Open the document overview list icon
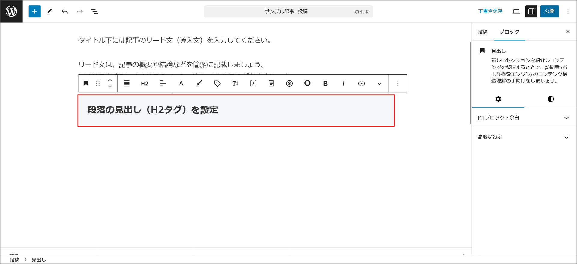 pos(95,11)
